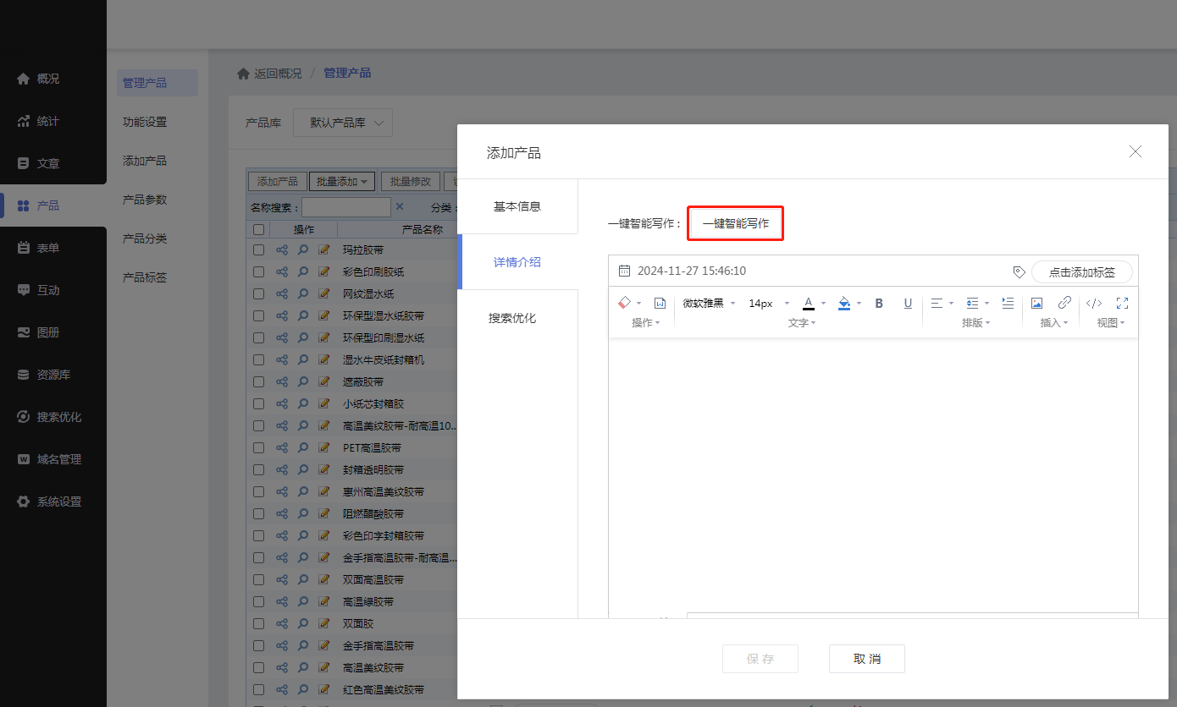Switch to the 基本信息 tab

(517, 206)
